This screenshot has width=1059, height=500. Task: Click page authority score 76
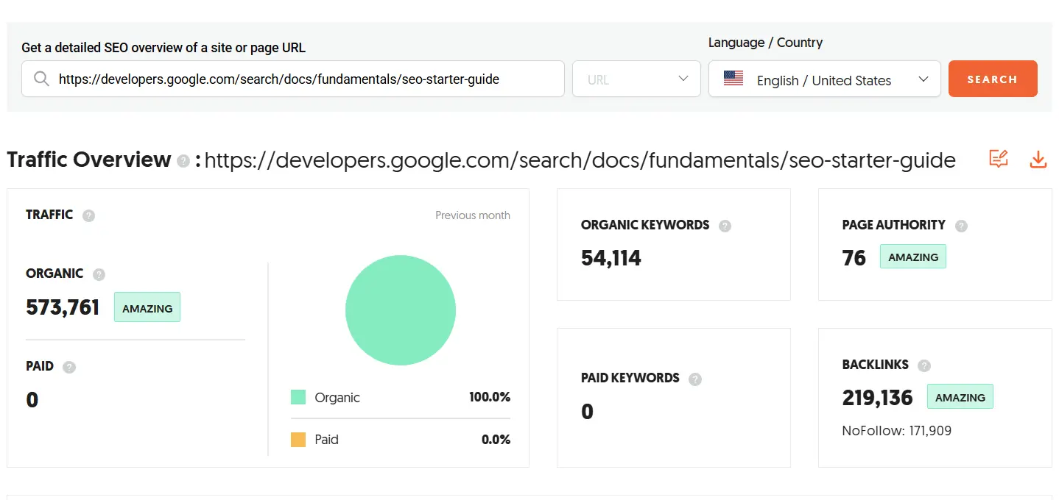click(854, 258)
